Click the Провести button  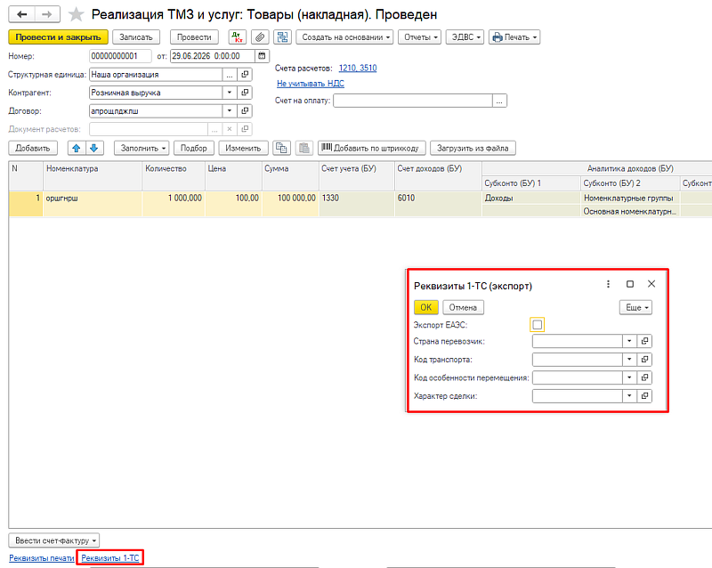click(x=194, y=37)
